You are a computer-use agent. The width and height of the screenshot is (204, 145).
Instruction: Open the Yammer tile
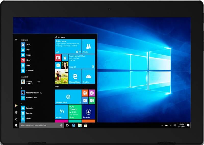tap(61, 112)
